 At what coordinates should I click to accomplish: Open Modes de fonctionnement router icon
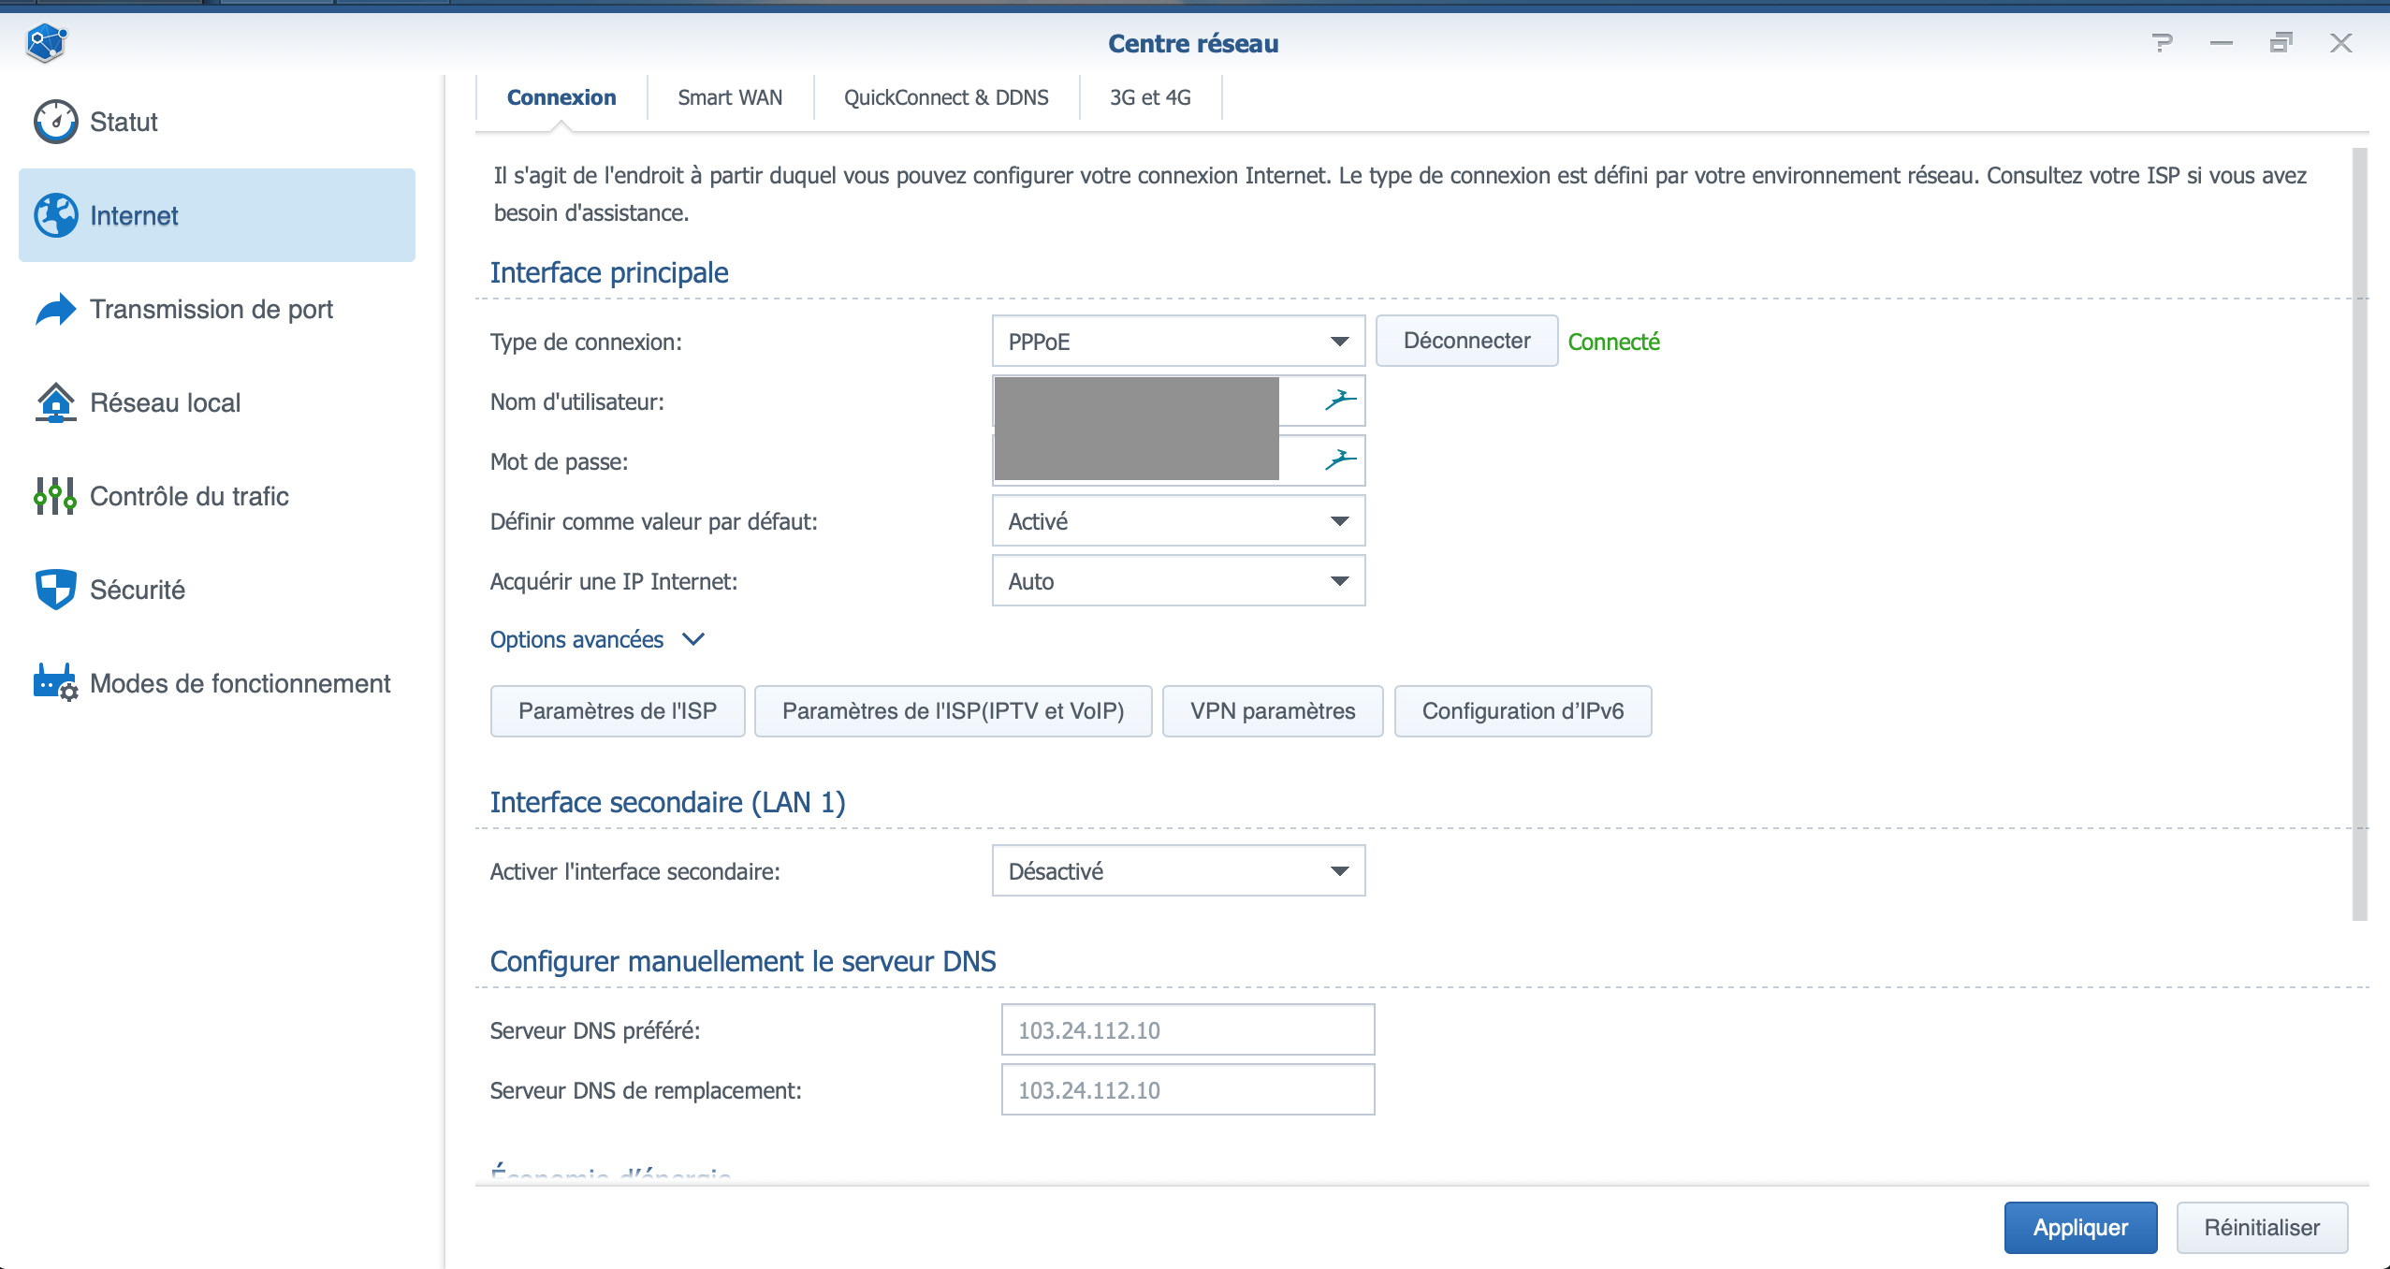(56, 683)
